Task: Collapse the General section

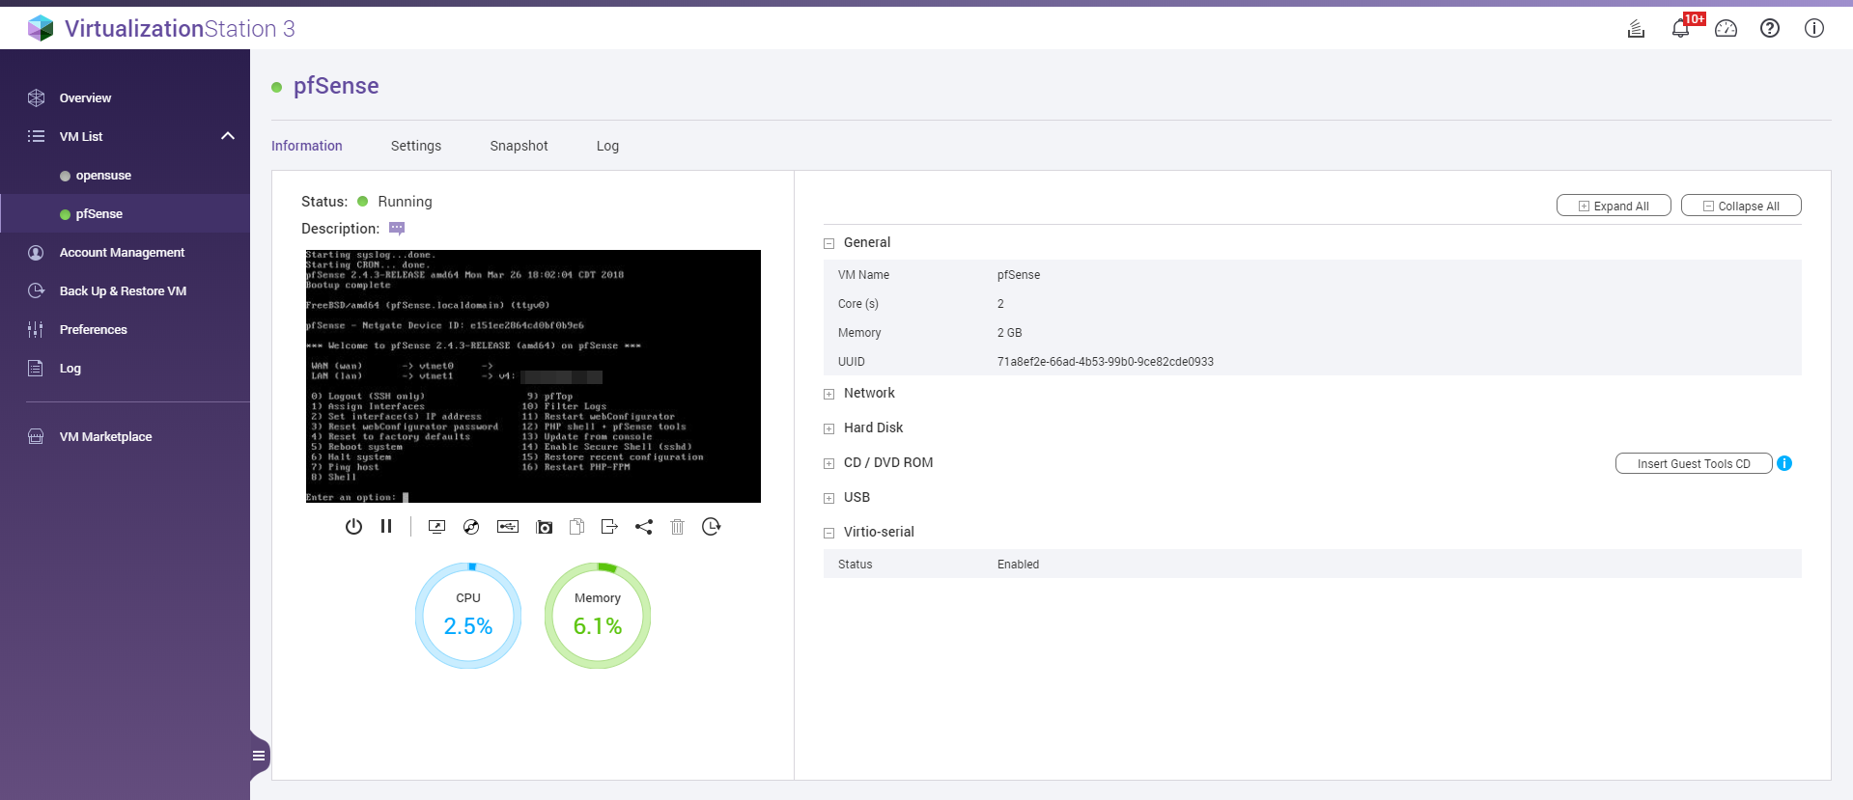Action: (x=828, y=243)
